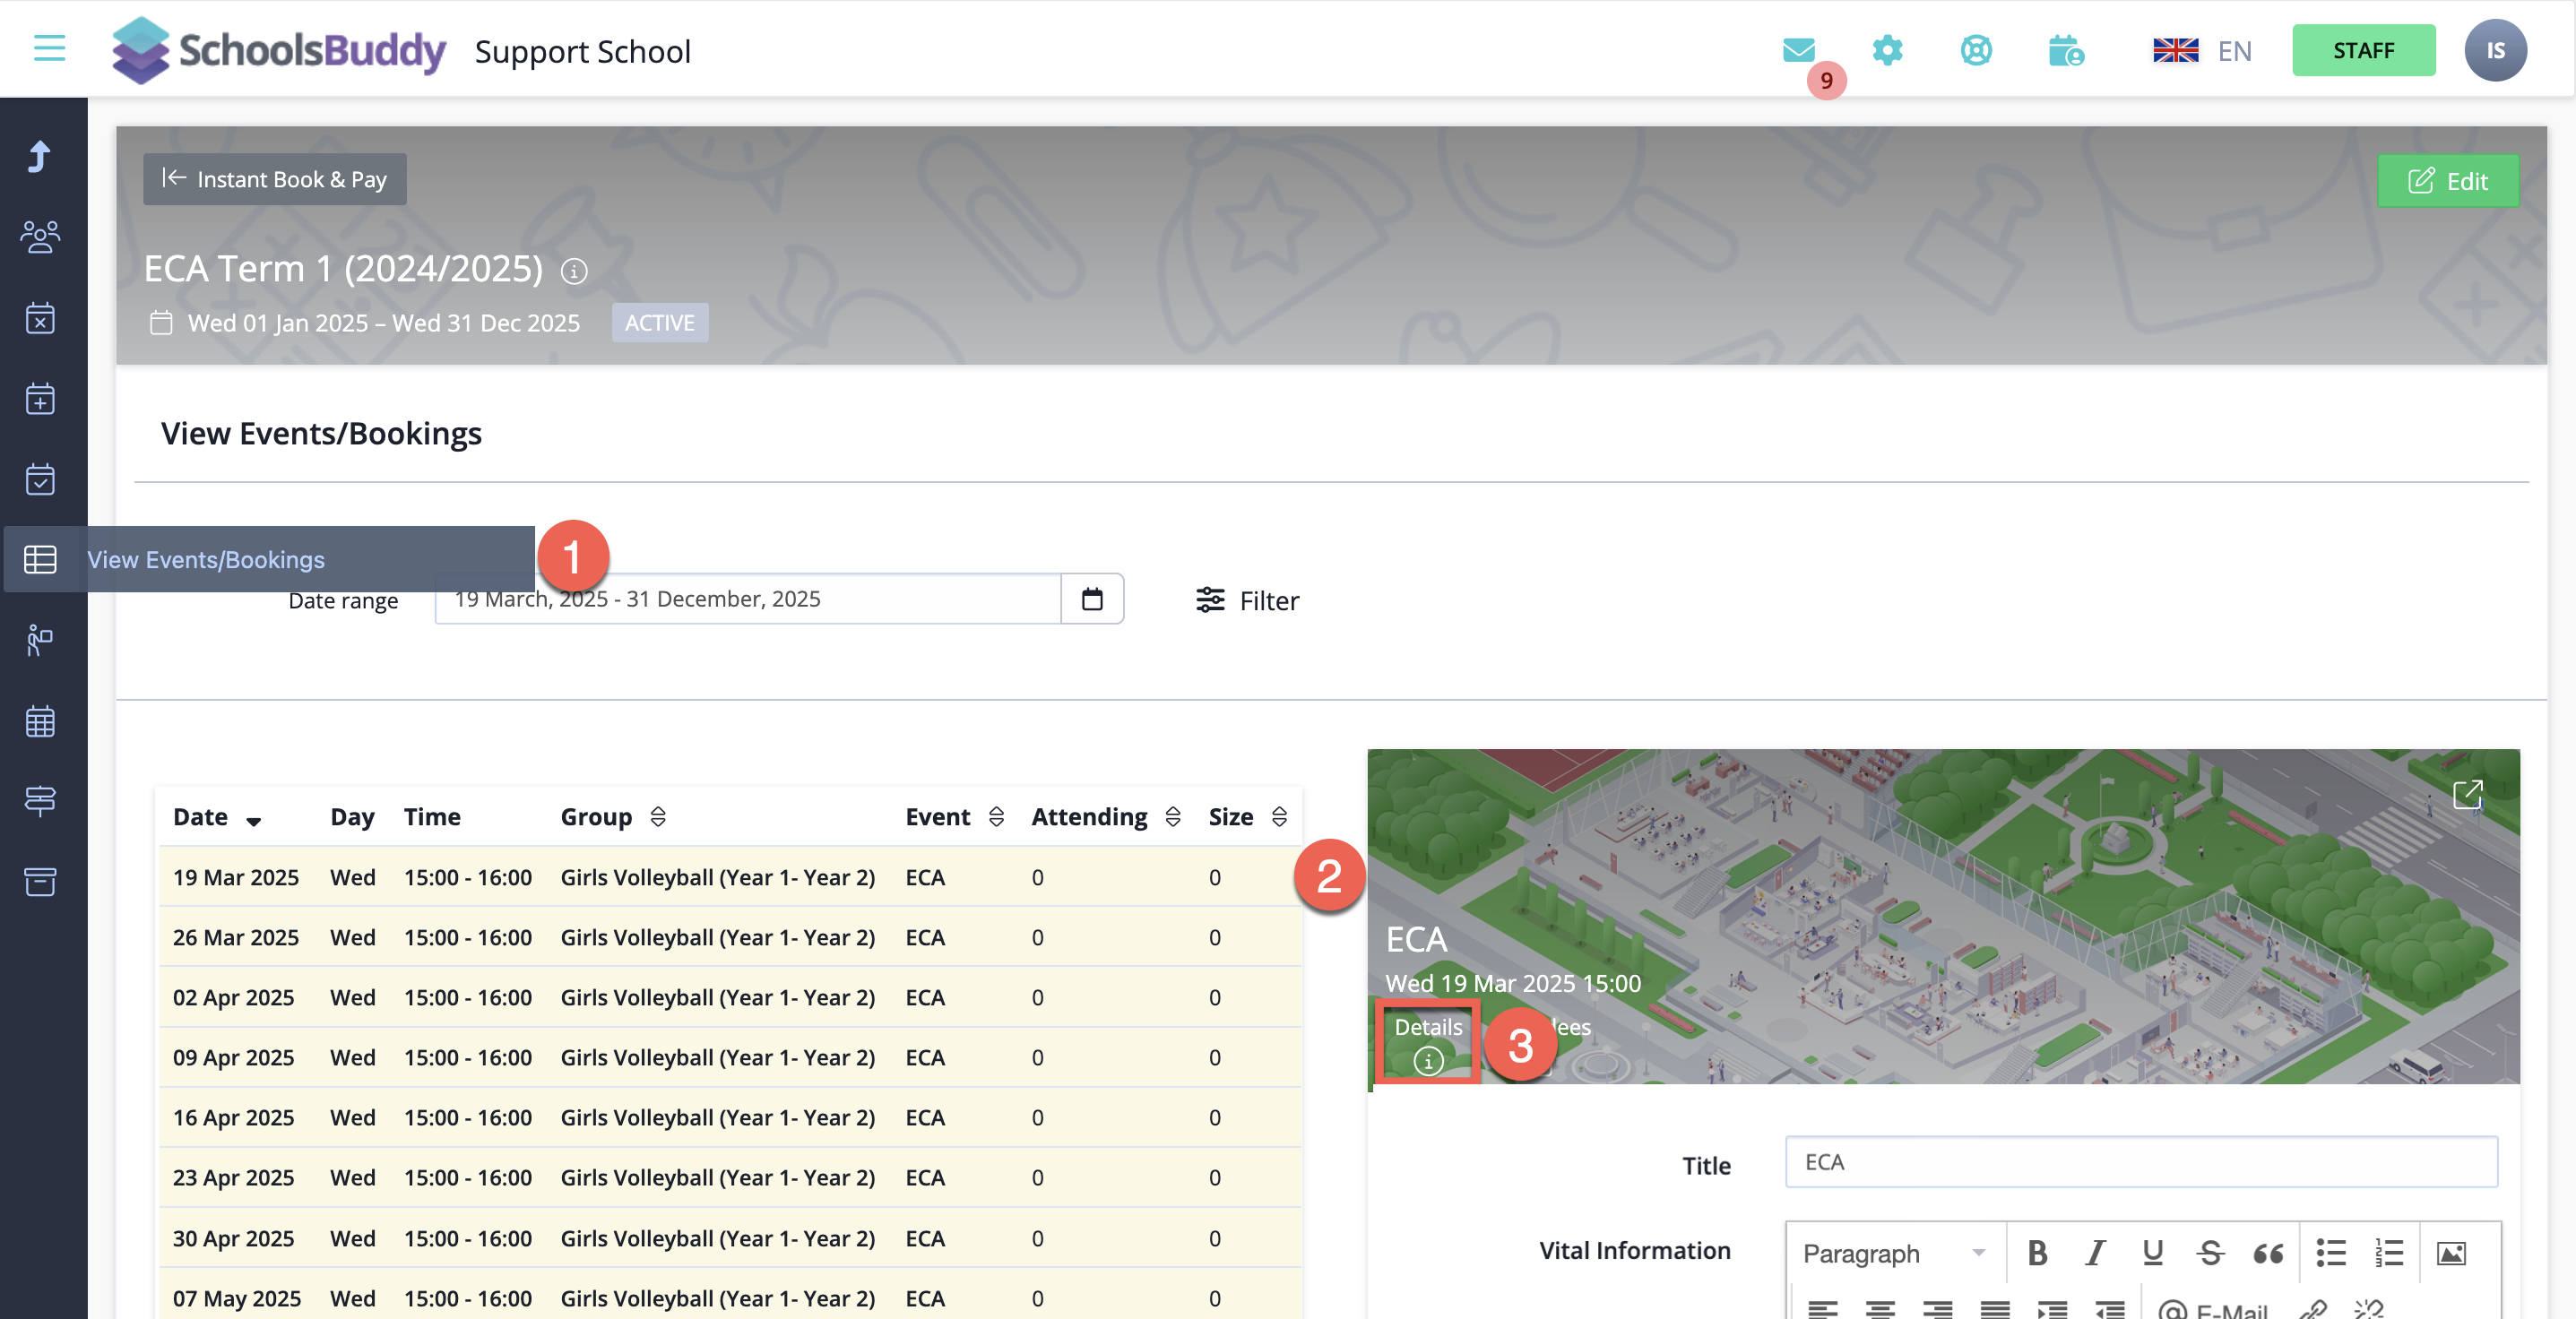
Task: Open the calendar with X sidebar icon
Action: [40, 318]
